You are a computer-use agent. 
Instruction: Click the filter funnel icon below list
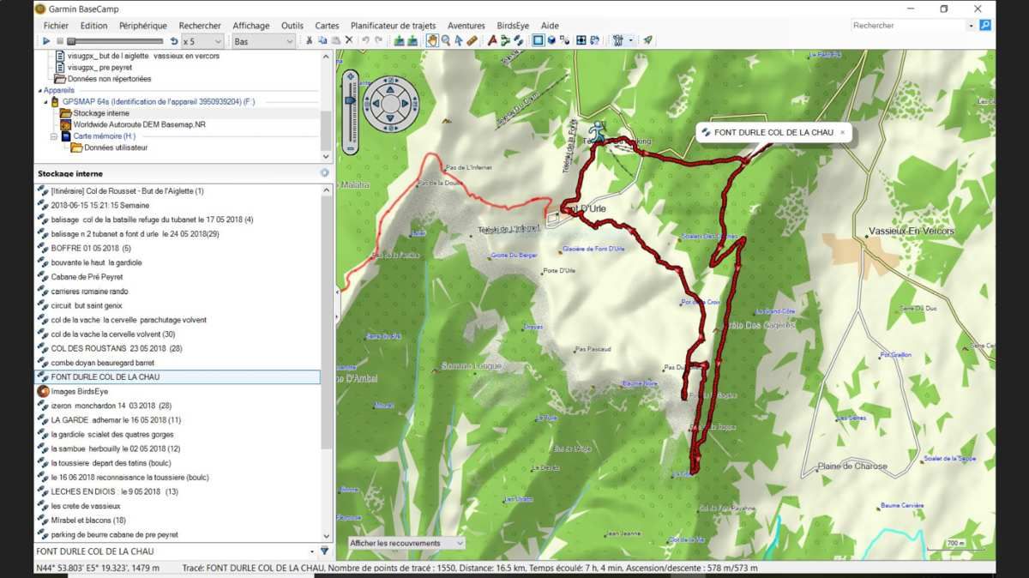pos(325,551)
